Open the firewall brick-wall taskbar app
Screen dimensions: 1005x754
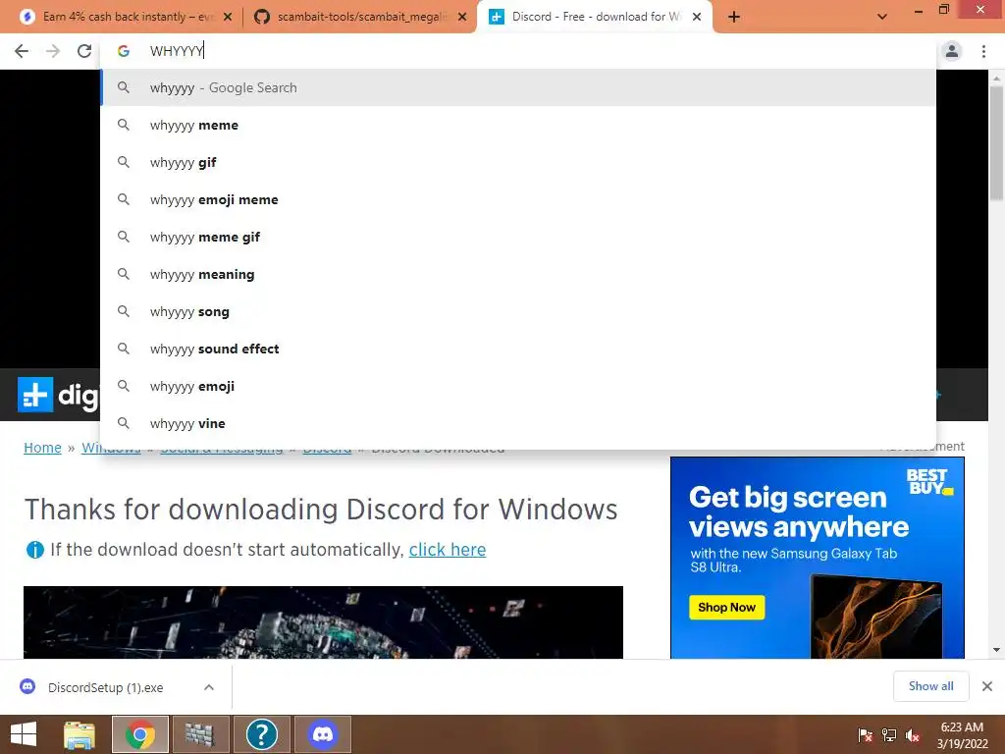point(200,734)
